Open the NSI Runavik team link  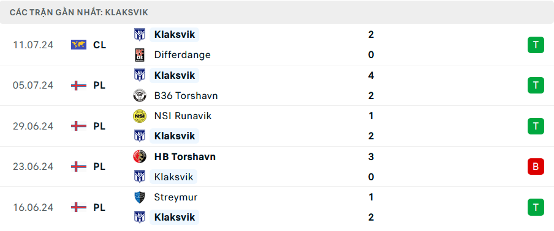point(183,116)
